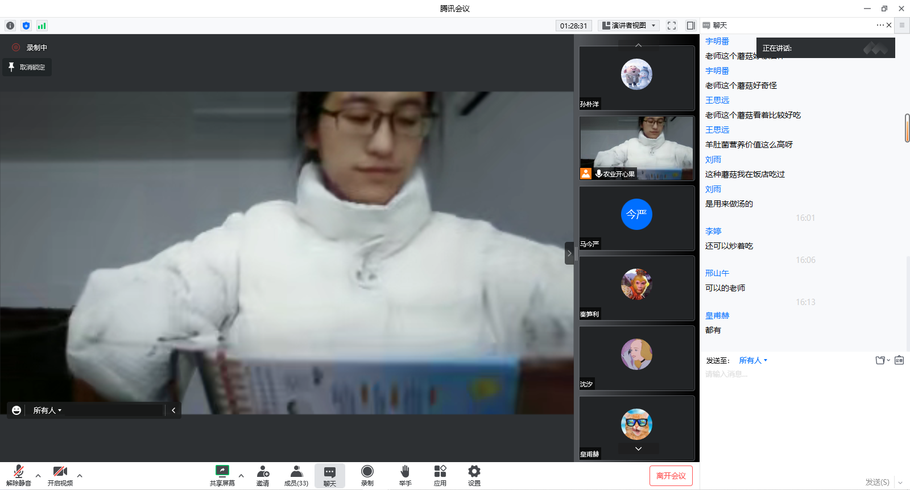Click overlay chat message input
This screenshot has height=490, width=910.
click(114, 410)
